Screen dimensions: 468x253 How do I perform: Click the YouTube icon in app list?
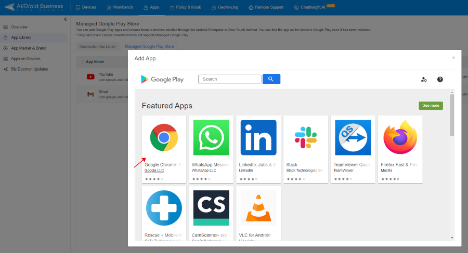90,77
